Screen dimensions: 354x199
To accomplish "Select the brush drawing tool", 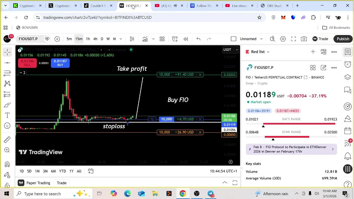I will (7, 105).
